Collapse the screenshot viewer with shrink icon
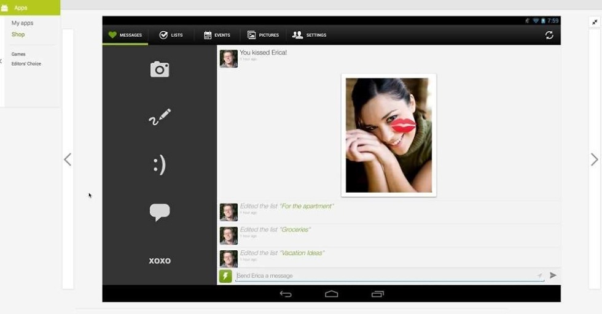The width and height of the screenshot is (602, 314). click(595, 22)
